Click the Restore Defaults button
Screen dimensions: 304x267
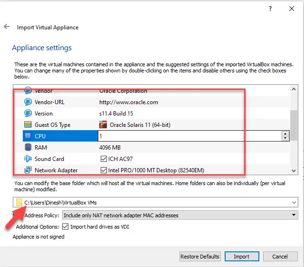pos(200,257)
